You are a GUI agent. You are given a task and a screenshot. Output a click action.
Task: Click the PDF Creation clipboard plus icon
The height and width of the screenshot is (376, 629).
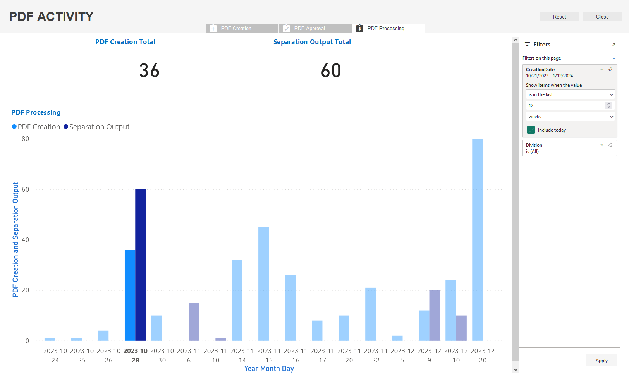213,28
